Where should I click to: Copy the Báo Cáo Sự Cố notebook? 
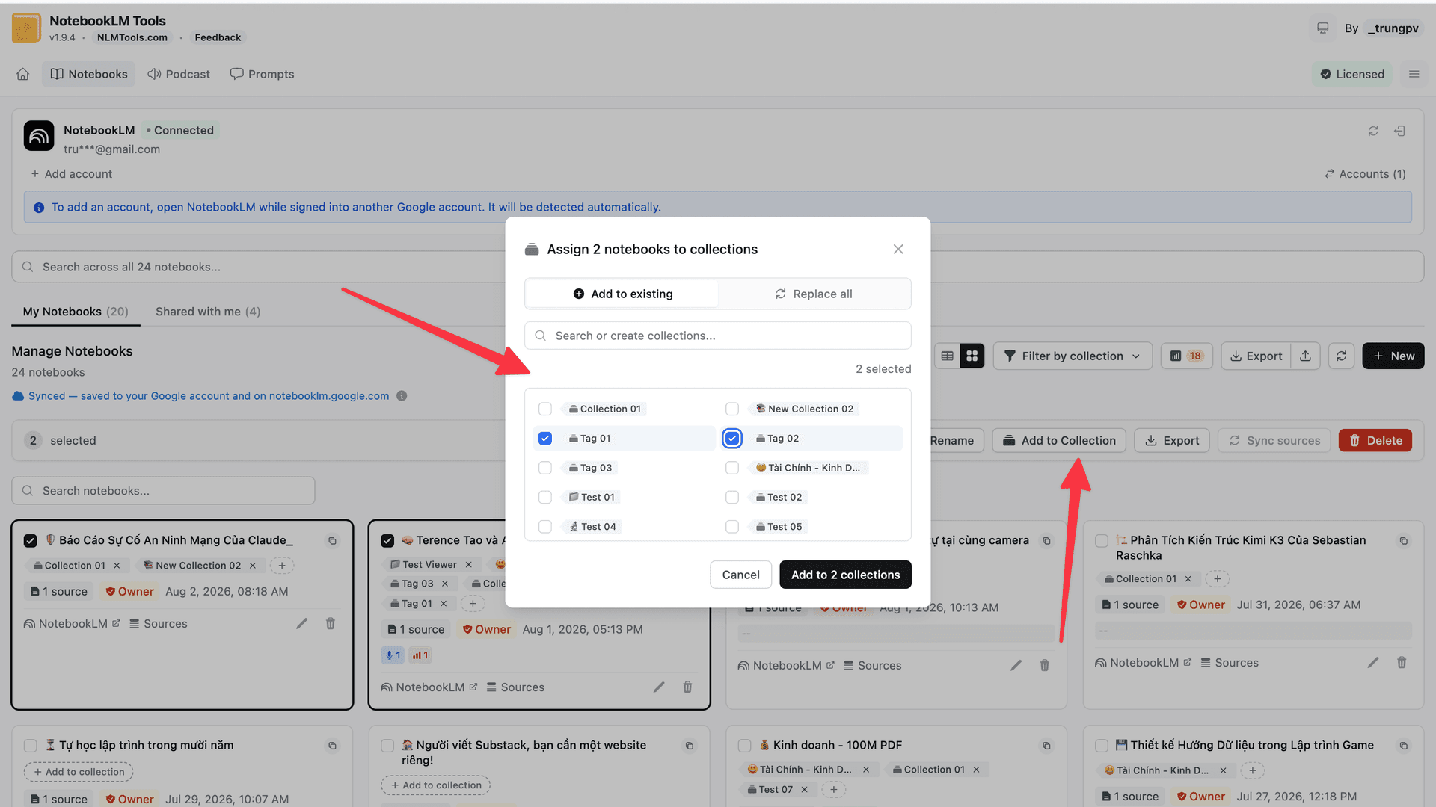pyautogui.click(x=332, y=541)
